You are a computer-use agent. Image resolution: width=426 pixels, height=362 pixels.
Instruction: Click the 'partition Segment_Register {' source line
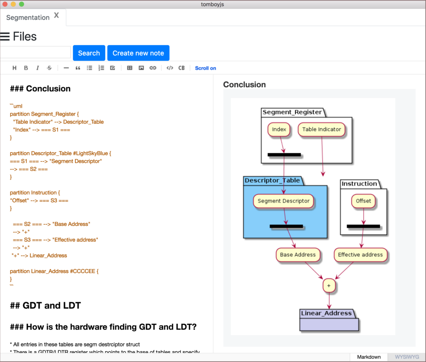click(44, 114)
